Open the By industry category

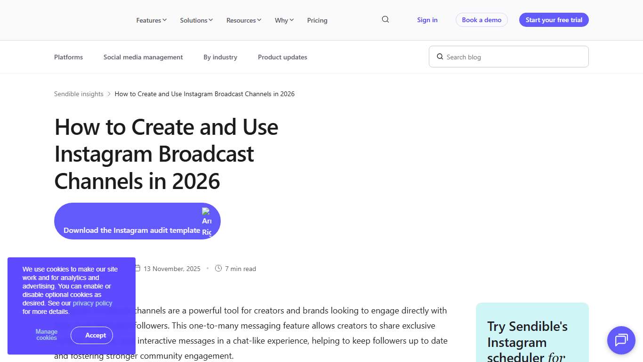click(220, 57)
